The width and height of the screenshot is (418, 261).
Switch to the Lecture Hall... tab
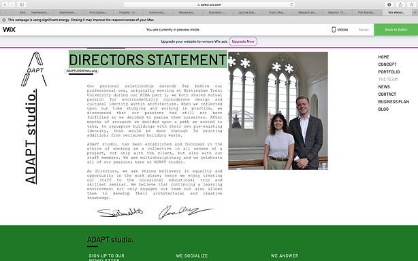pyautogui.click(x=247, y=12)
